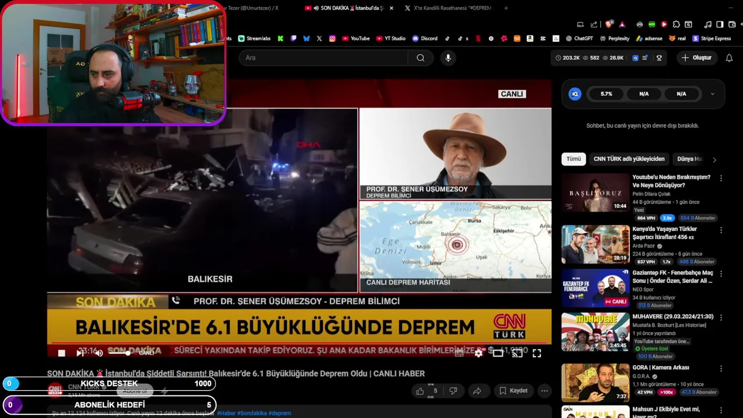Open the Twitch bookmark icon
The height and width of the screenshot is (418, 743).
pyautogui.click(x=294, y=38)
